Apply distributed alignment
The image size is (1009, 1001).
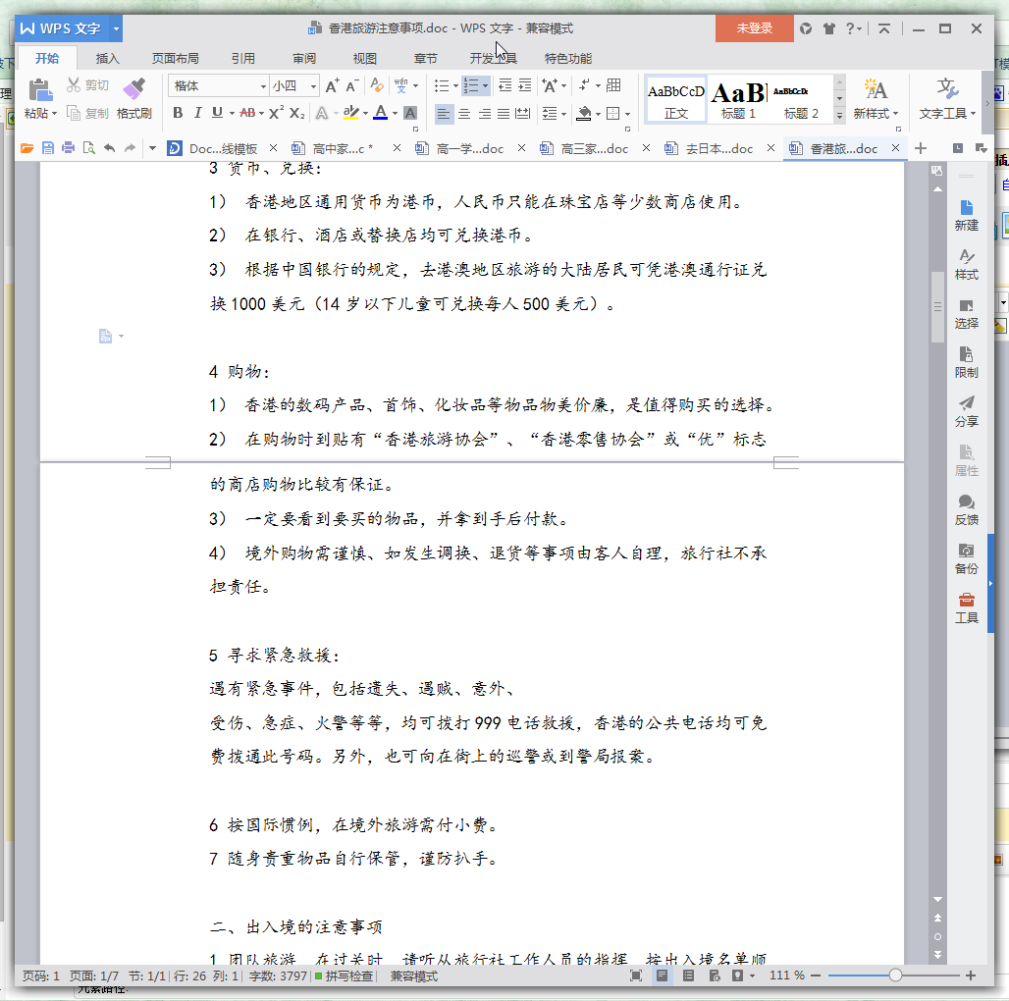pos(523,114)
